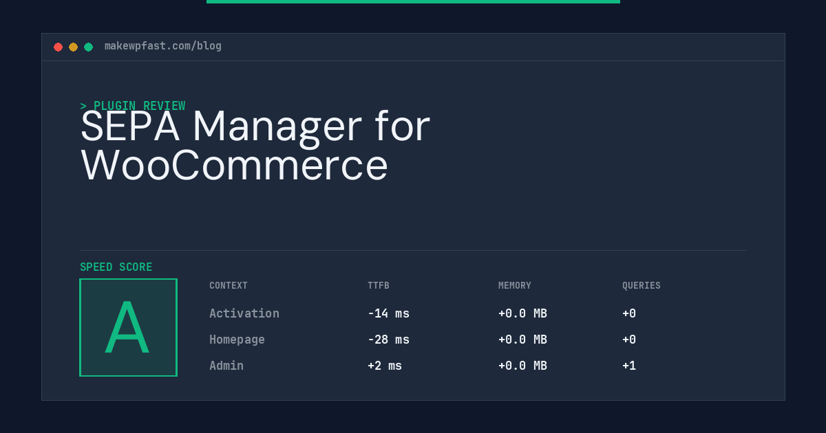Screen dimensions: 826x433
Task: Select the 'Admin' row label
Action: pyautogui.click(x=226, y=366)
